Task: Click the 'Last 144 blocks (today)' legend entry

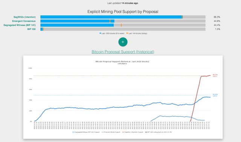Action: click(137, 33)
